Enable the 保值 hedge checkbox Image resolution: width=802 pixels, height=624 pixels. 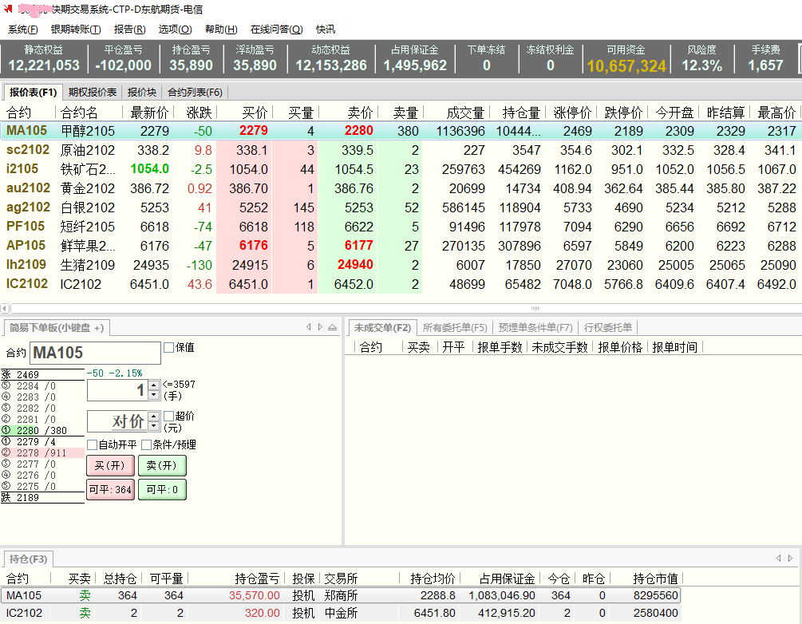[x=168, y=347]
